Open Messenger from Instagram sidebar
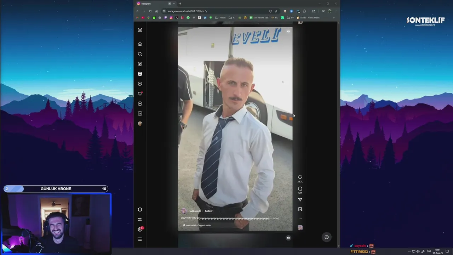 (x=140, y=84)
